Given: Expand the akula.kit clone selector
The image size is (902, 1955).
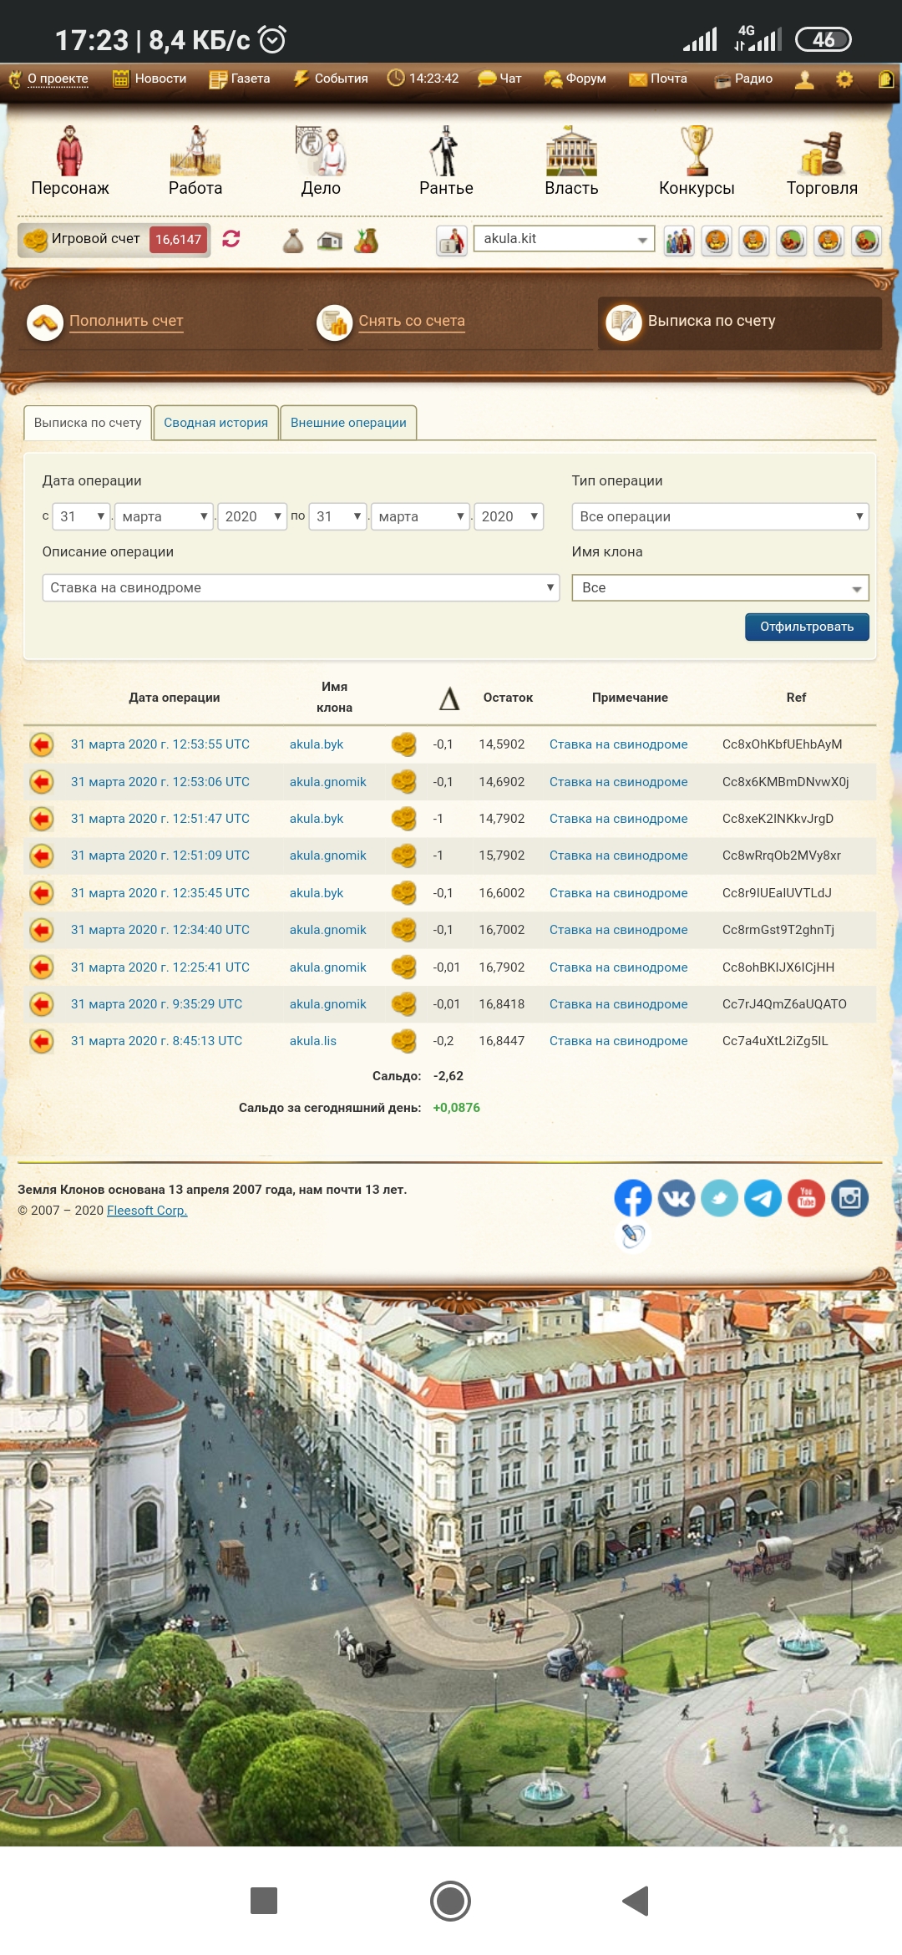Looking at the screenshot, I should coord(564,239).
